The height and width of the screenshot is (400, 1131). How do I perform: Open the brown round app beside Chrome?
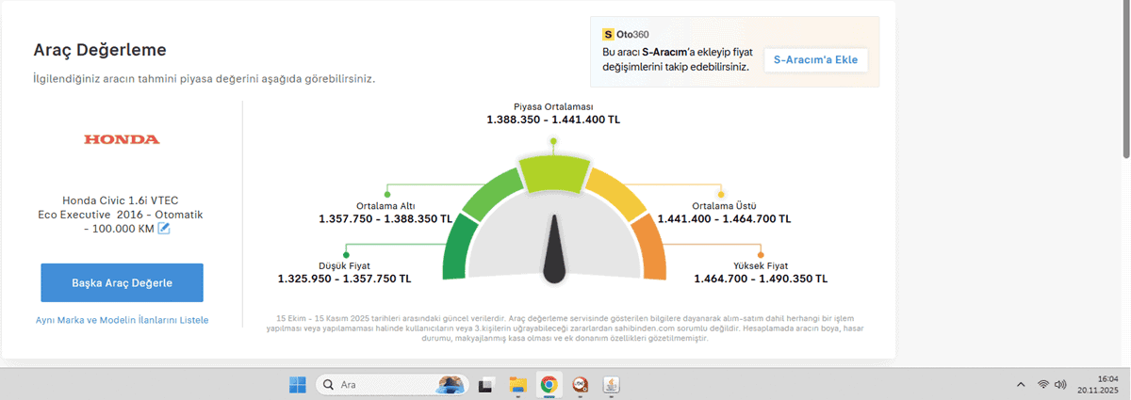point(581,384)
